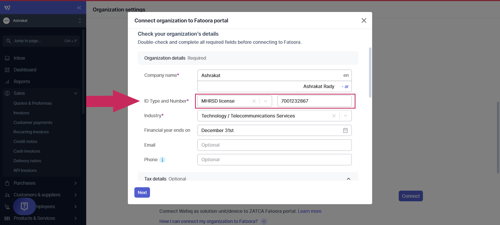Clear the MHRSD license ID type

click(x=254, y=101)
